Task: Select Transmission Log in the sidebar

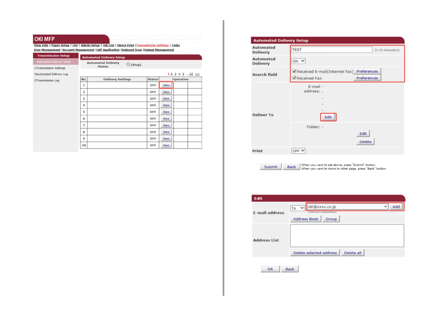Action: (48, 80)
